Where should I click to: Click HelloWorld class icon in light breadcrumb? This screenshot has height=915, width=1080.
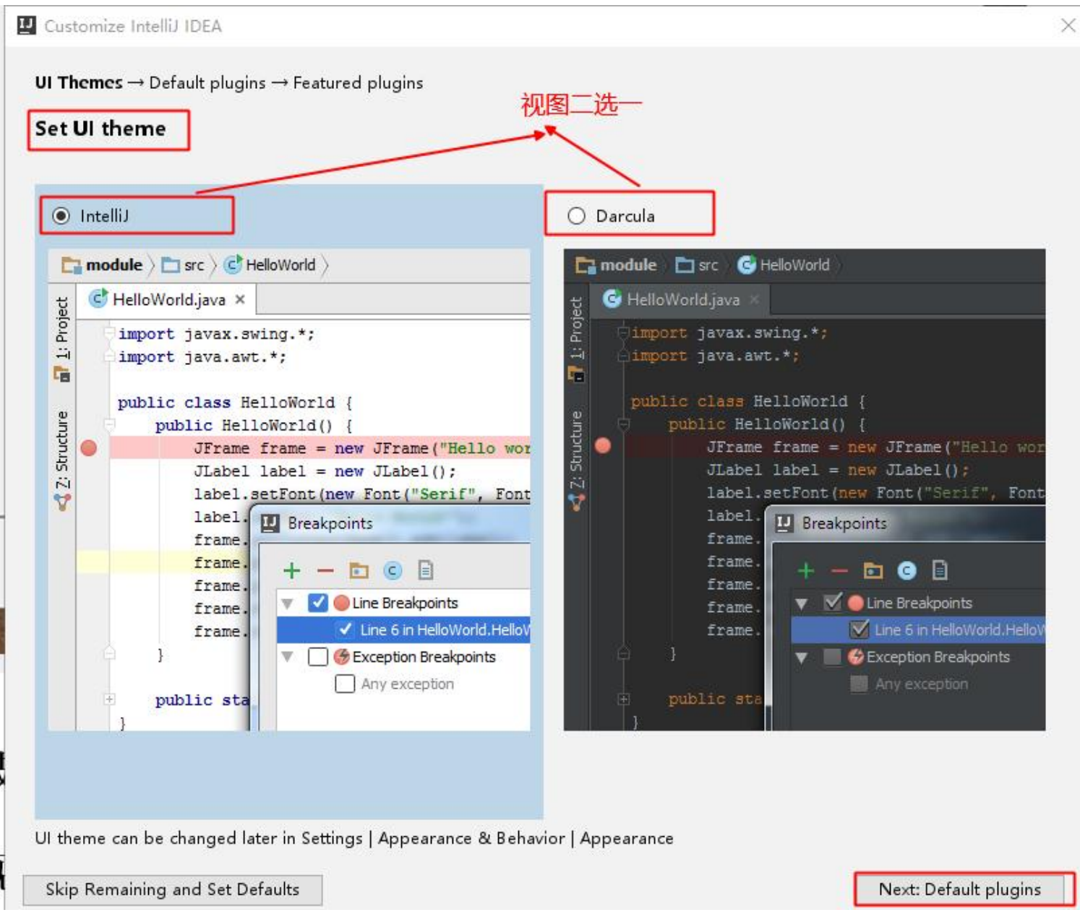233,265
